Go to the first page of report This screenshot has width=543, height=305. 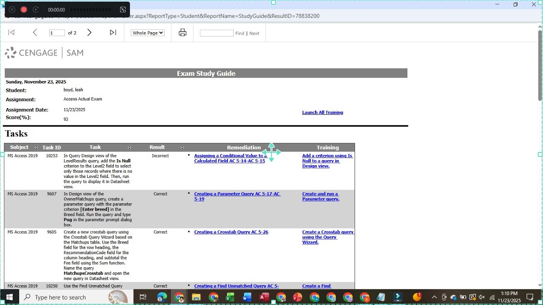pyautogui.click(x=11, y=33)
